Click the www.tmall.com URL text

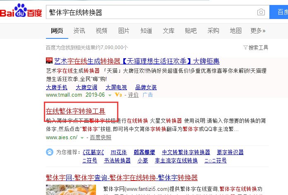coord(64,95)
